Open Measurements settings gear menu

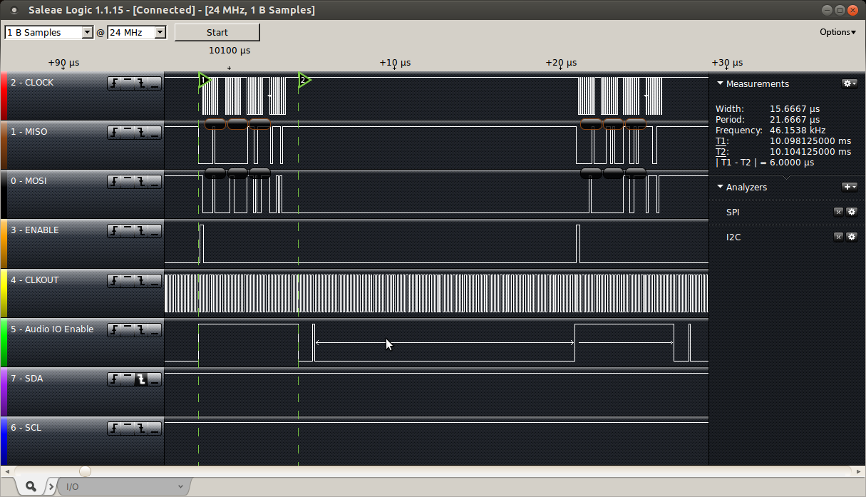[x=850, y=83]
